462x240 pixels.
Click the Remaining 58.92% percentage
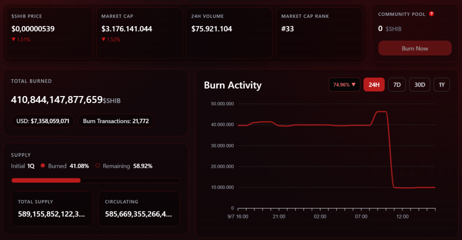143,166
